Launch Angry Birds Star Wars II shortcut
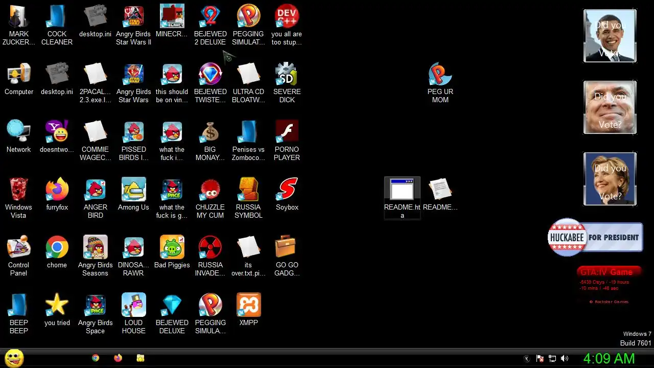Image resolution: width=654 pixels, height=368 pixels. tap(133, 25)
